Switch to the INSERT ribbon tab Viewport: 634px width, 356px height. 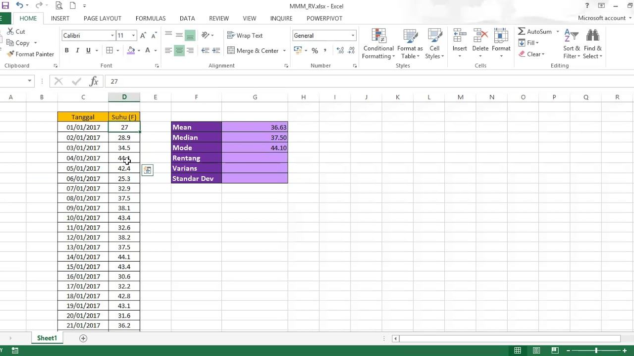click(x=60, y=18)
